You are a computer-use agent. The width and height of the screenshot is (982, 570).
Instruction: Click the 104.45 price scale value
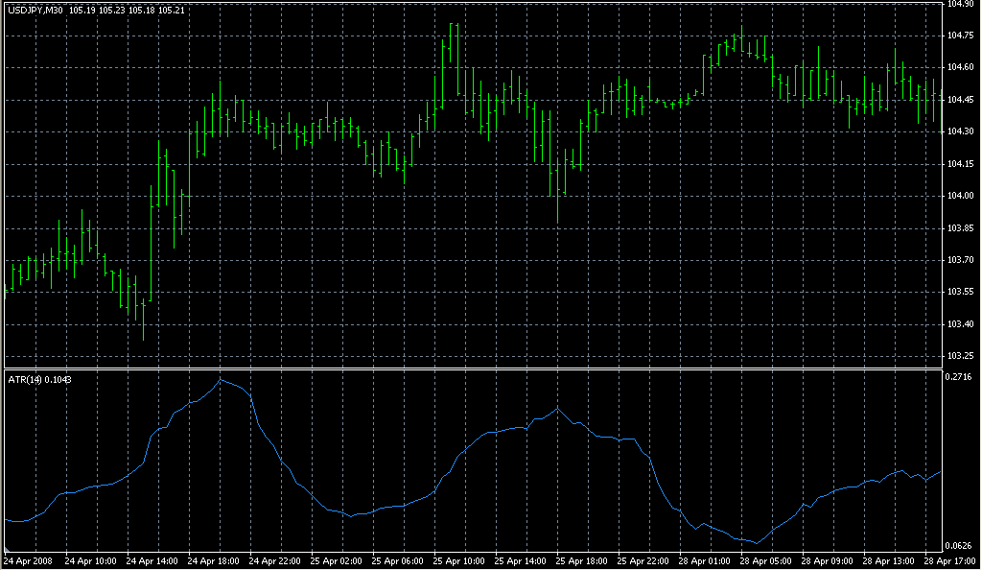click(960, 99)
